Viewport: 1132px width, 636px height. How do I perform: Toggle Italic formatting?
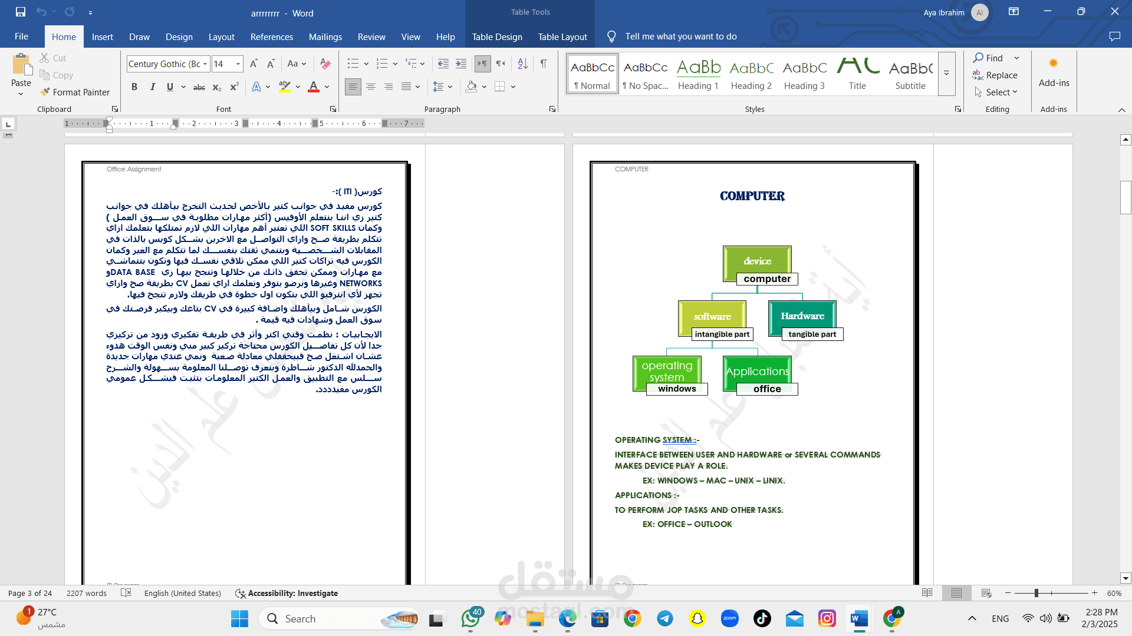(153, 87)
